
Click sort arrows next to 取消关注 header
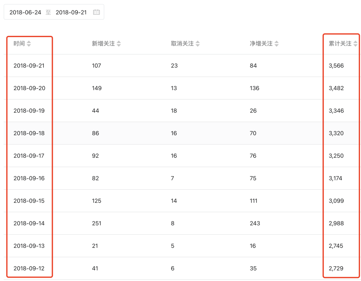pos(198,44)
